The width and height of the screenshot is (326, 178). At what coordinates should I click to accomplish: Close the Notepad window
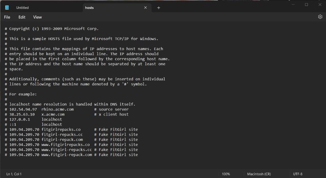(x=320, y=4)
